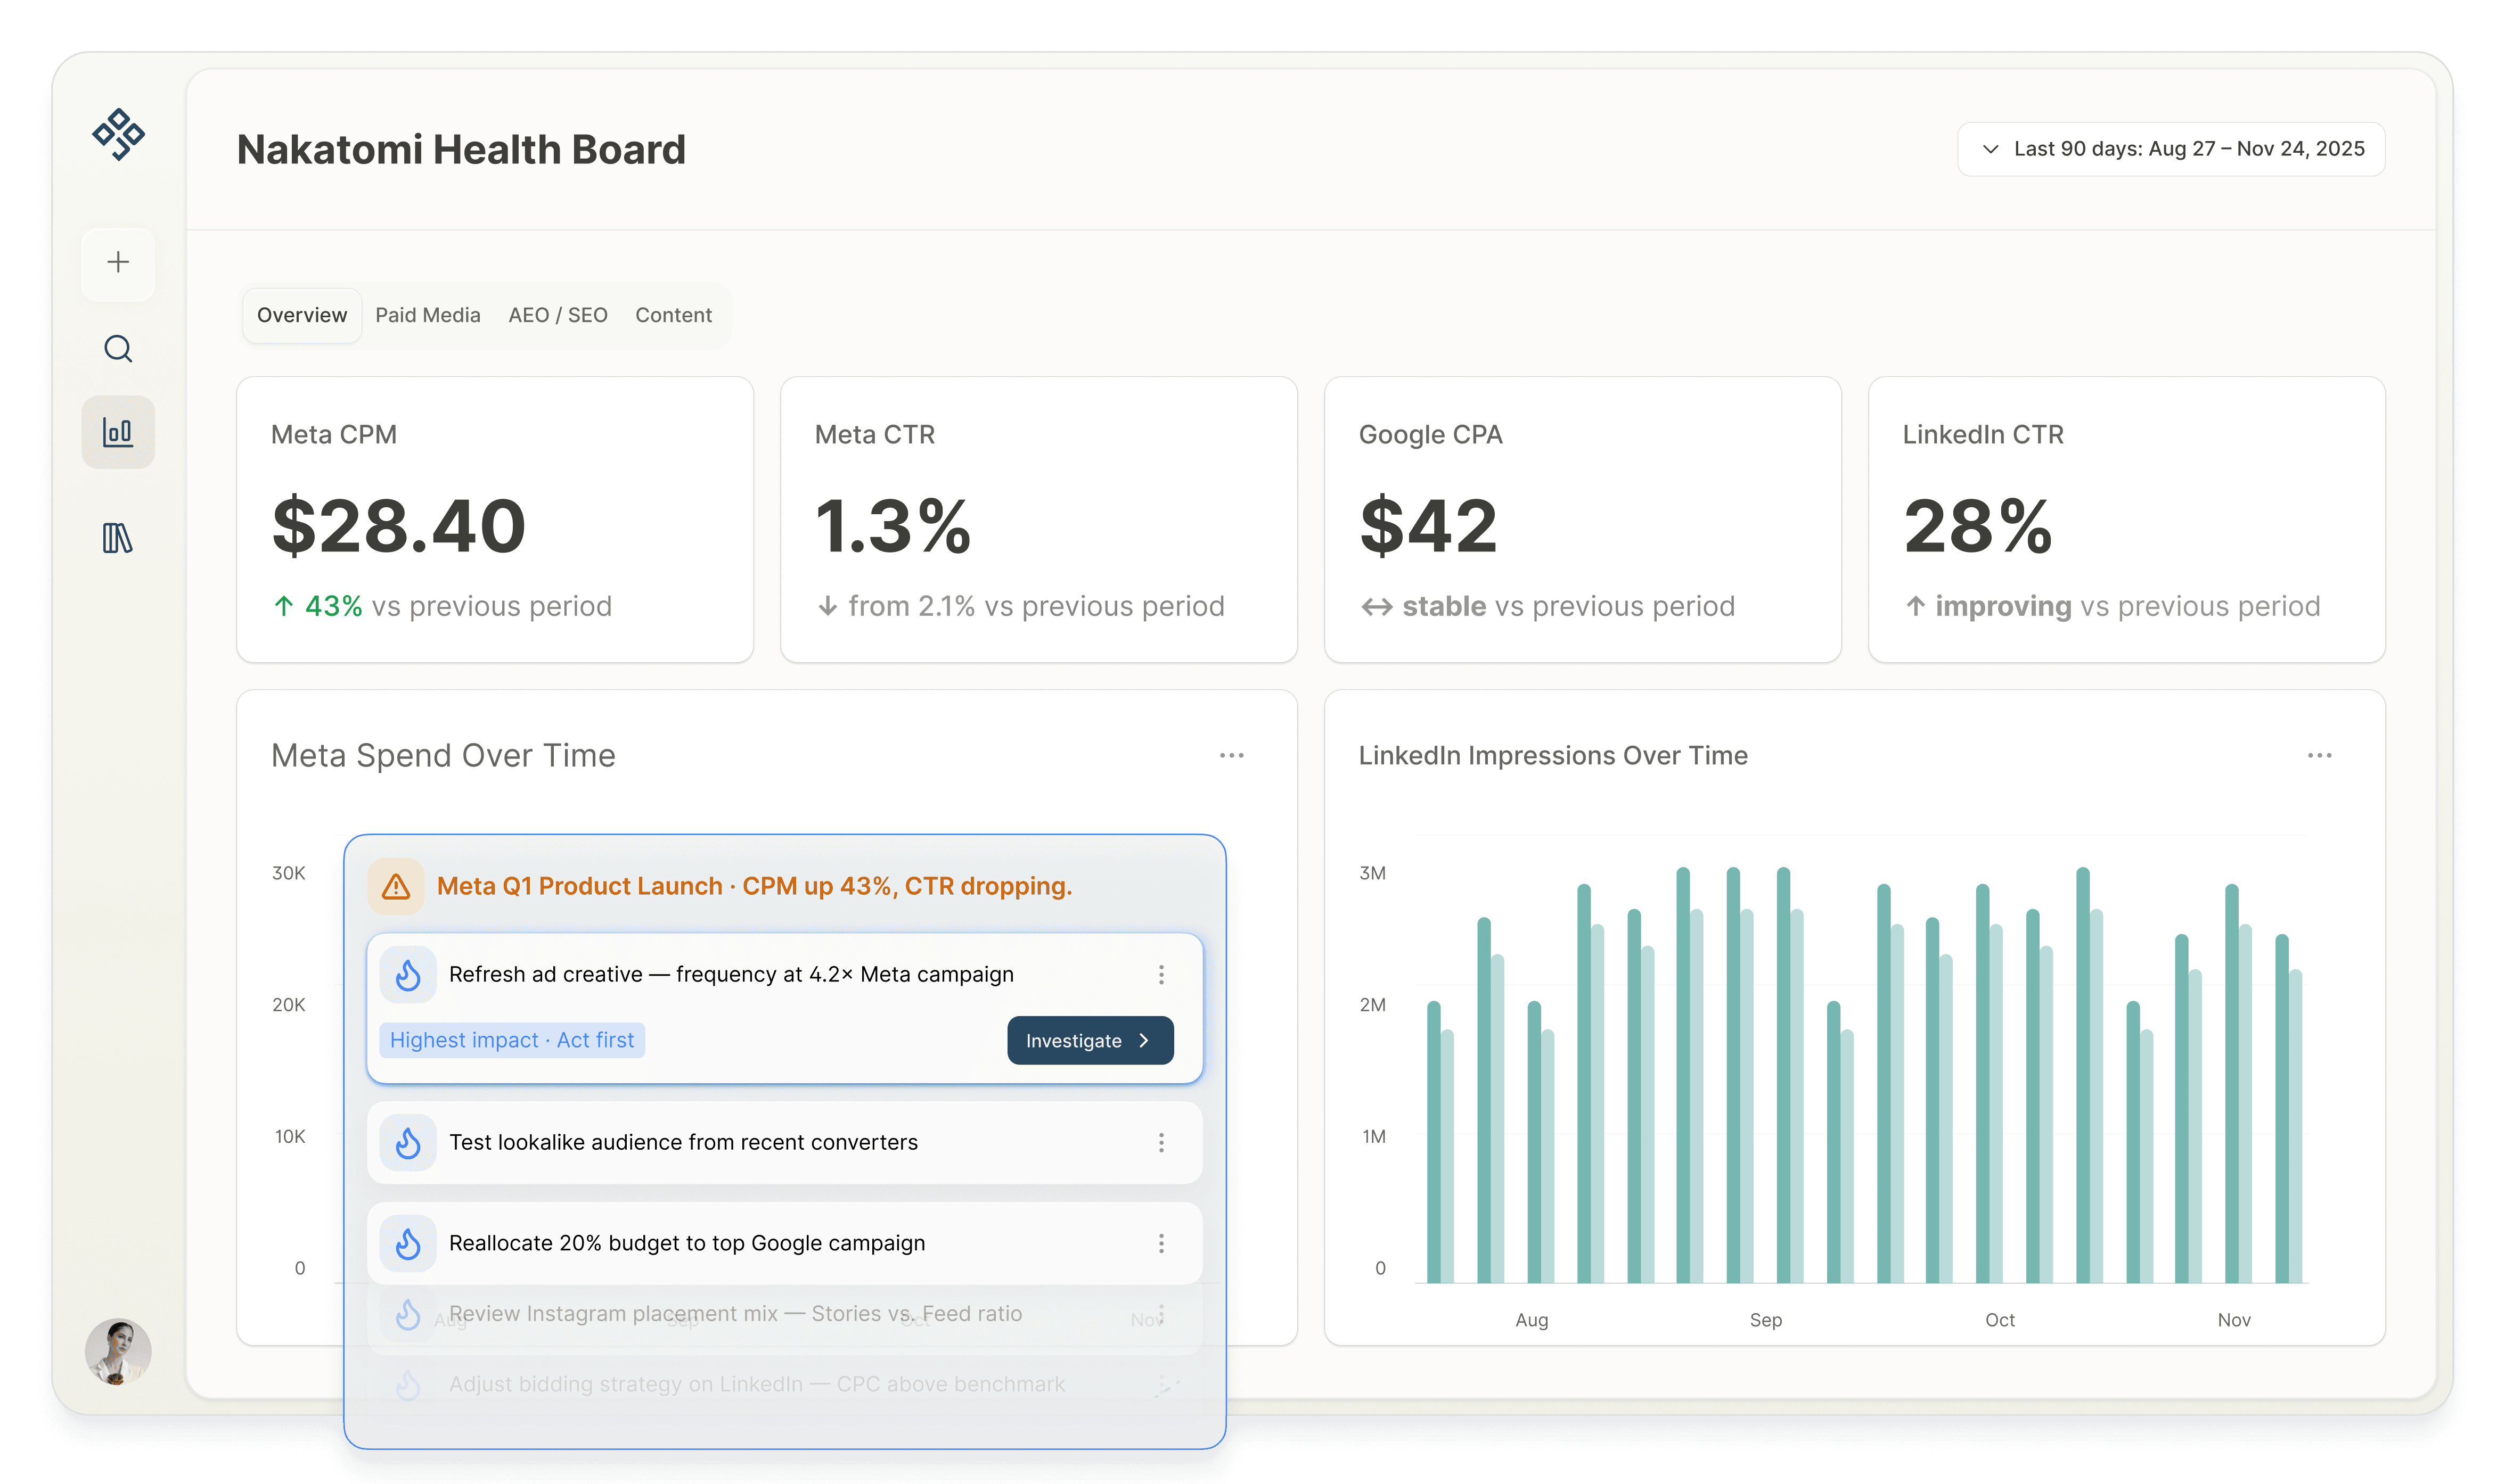Open the library icon in the sidebar

click(117, 538)
